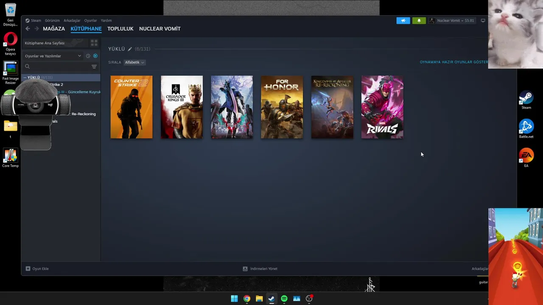Open the Steam desktop shortcut
This screenshot has width=543, height=305.
526,100
